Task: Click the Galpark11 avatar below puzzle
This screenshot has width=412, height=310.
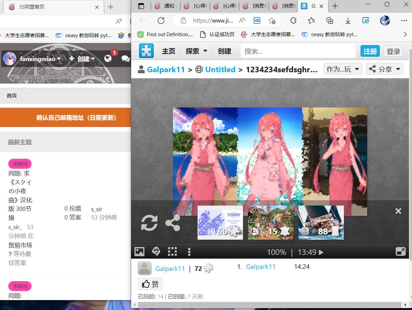Action: [x=145, y=268]
